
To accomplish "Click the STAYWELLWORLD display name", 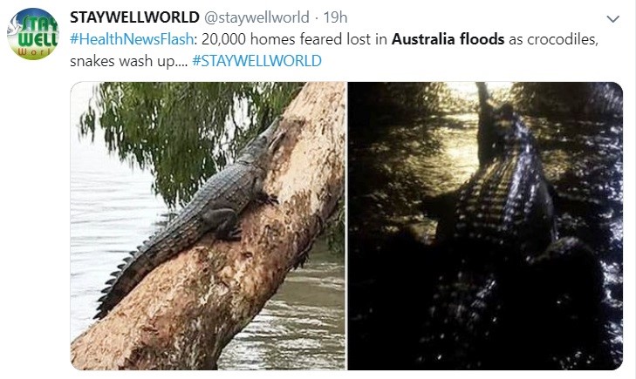I will click(x=134, y=17).
